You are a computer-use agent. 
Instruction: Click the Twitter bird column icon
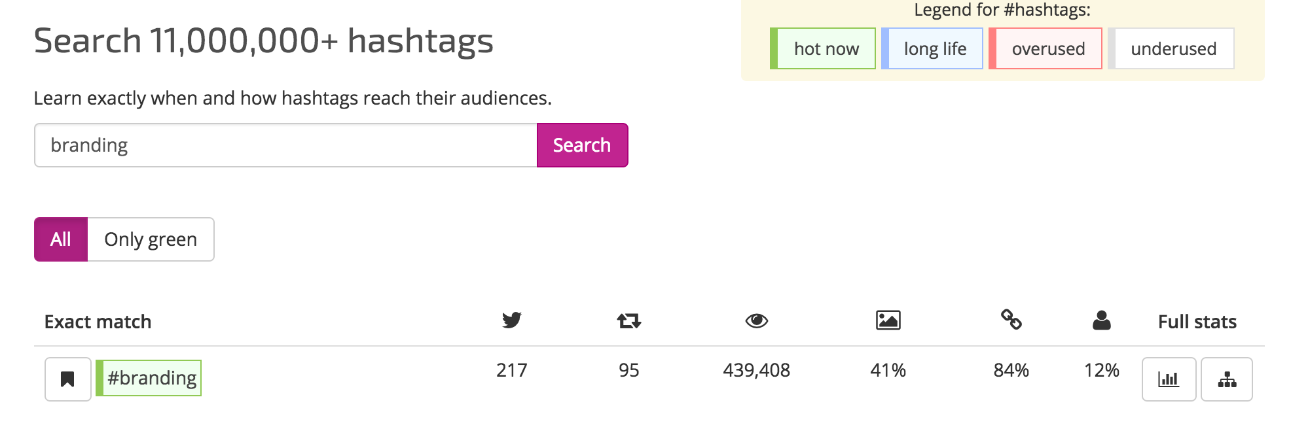[511, 320]
